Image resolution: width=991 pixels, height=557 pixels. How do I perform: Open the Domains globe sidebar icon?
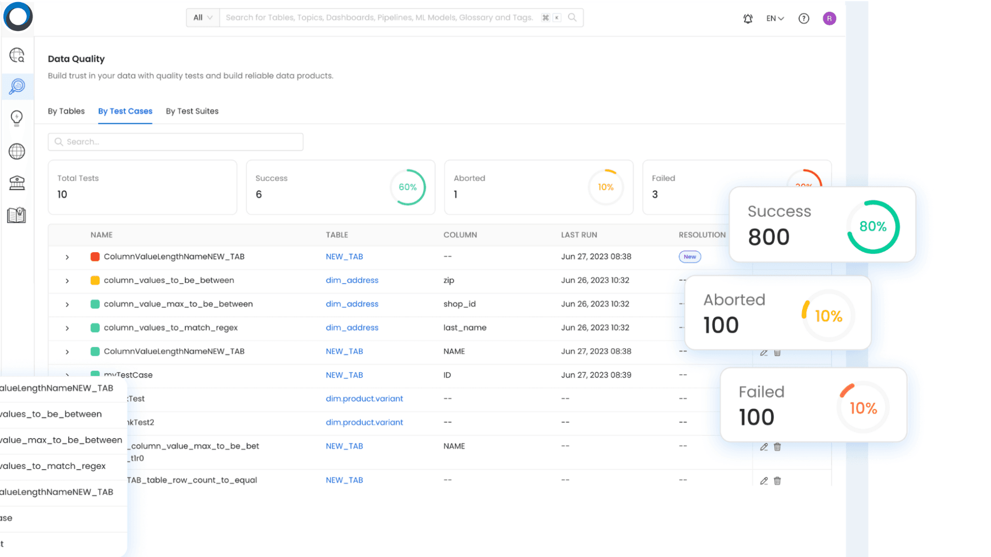(17, 151)
